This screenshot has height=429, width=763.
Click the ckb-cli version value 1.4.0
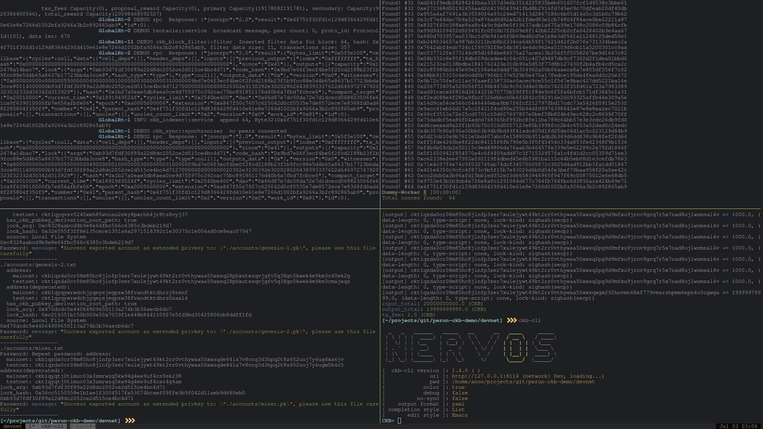tap(460, 370)
